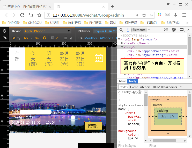Viewport: 192px width, 148px height.
Task: Click the DevTools search magnifier icon
Action: point(121,30)
